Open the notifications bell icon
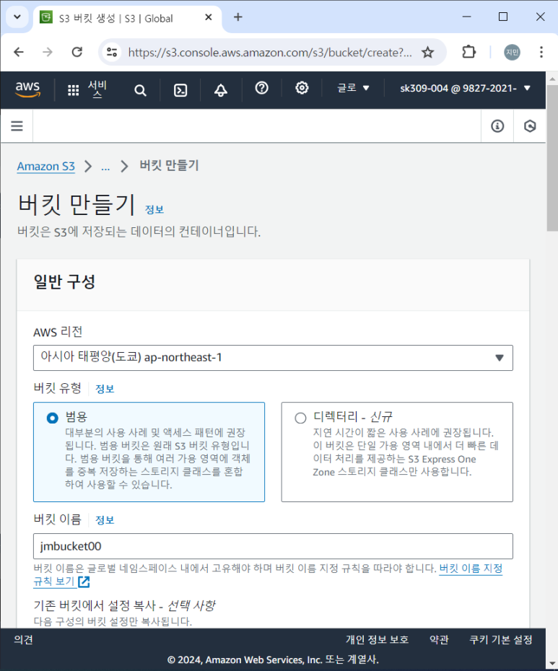 [x=221, y=90]
